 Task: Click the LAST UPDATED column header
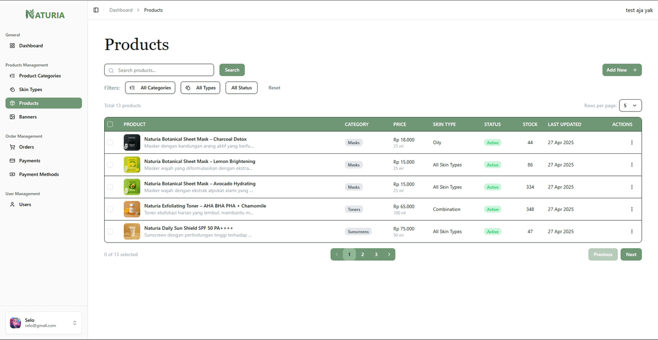564,124
